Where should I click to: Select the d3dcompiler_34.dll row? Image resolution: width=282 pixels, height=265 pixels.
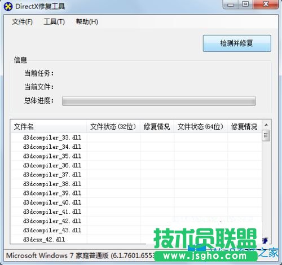pos(136,147)
